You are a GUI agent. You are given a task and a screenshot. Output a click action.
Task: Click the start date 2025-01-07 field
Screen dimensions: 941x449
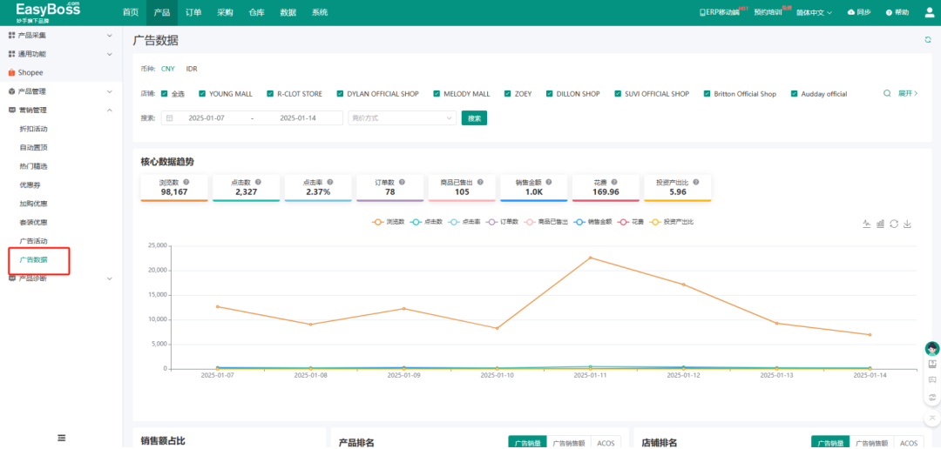click(x=206, y=118)
